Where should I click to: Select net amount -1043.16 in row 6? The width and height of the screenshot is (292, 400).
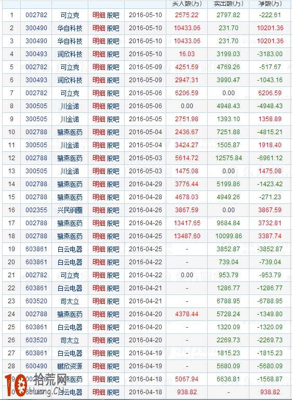point(270,80)
